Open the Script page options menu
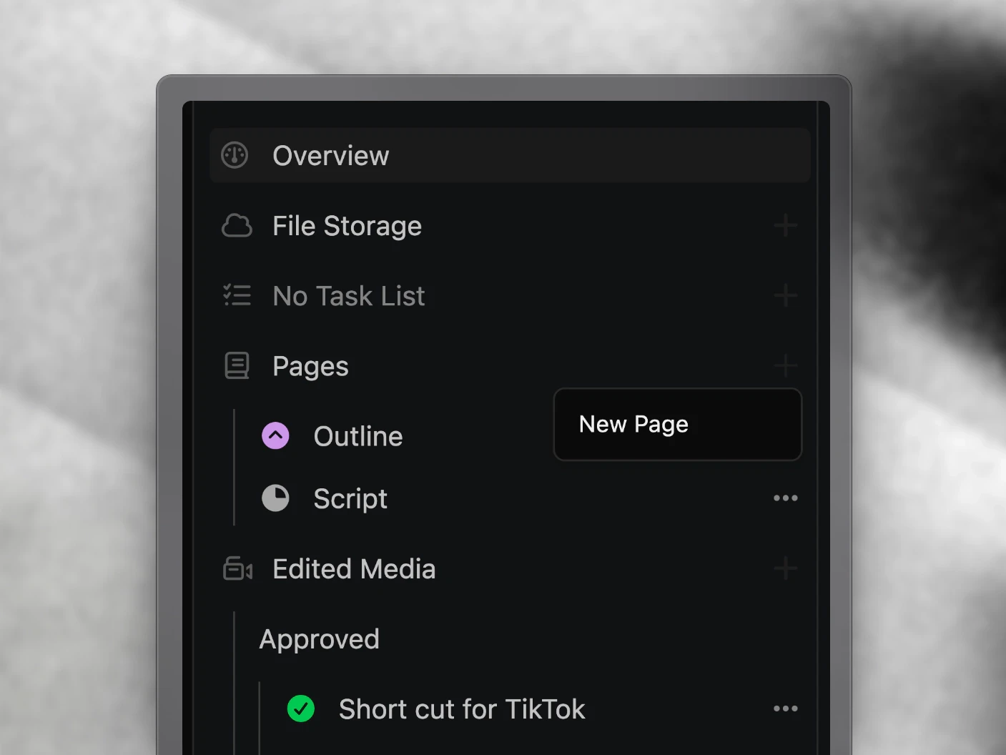This screenshot has height=755, width=1006. [x=785, y=498]
